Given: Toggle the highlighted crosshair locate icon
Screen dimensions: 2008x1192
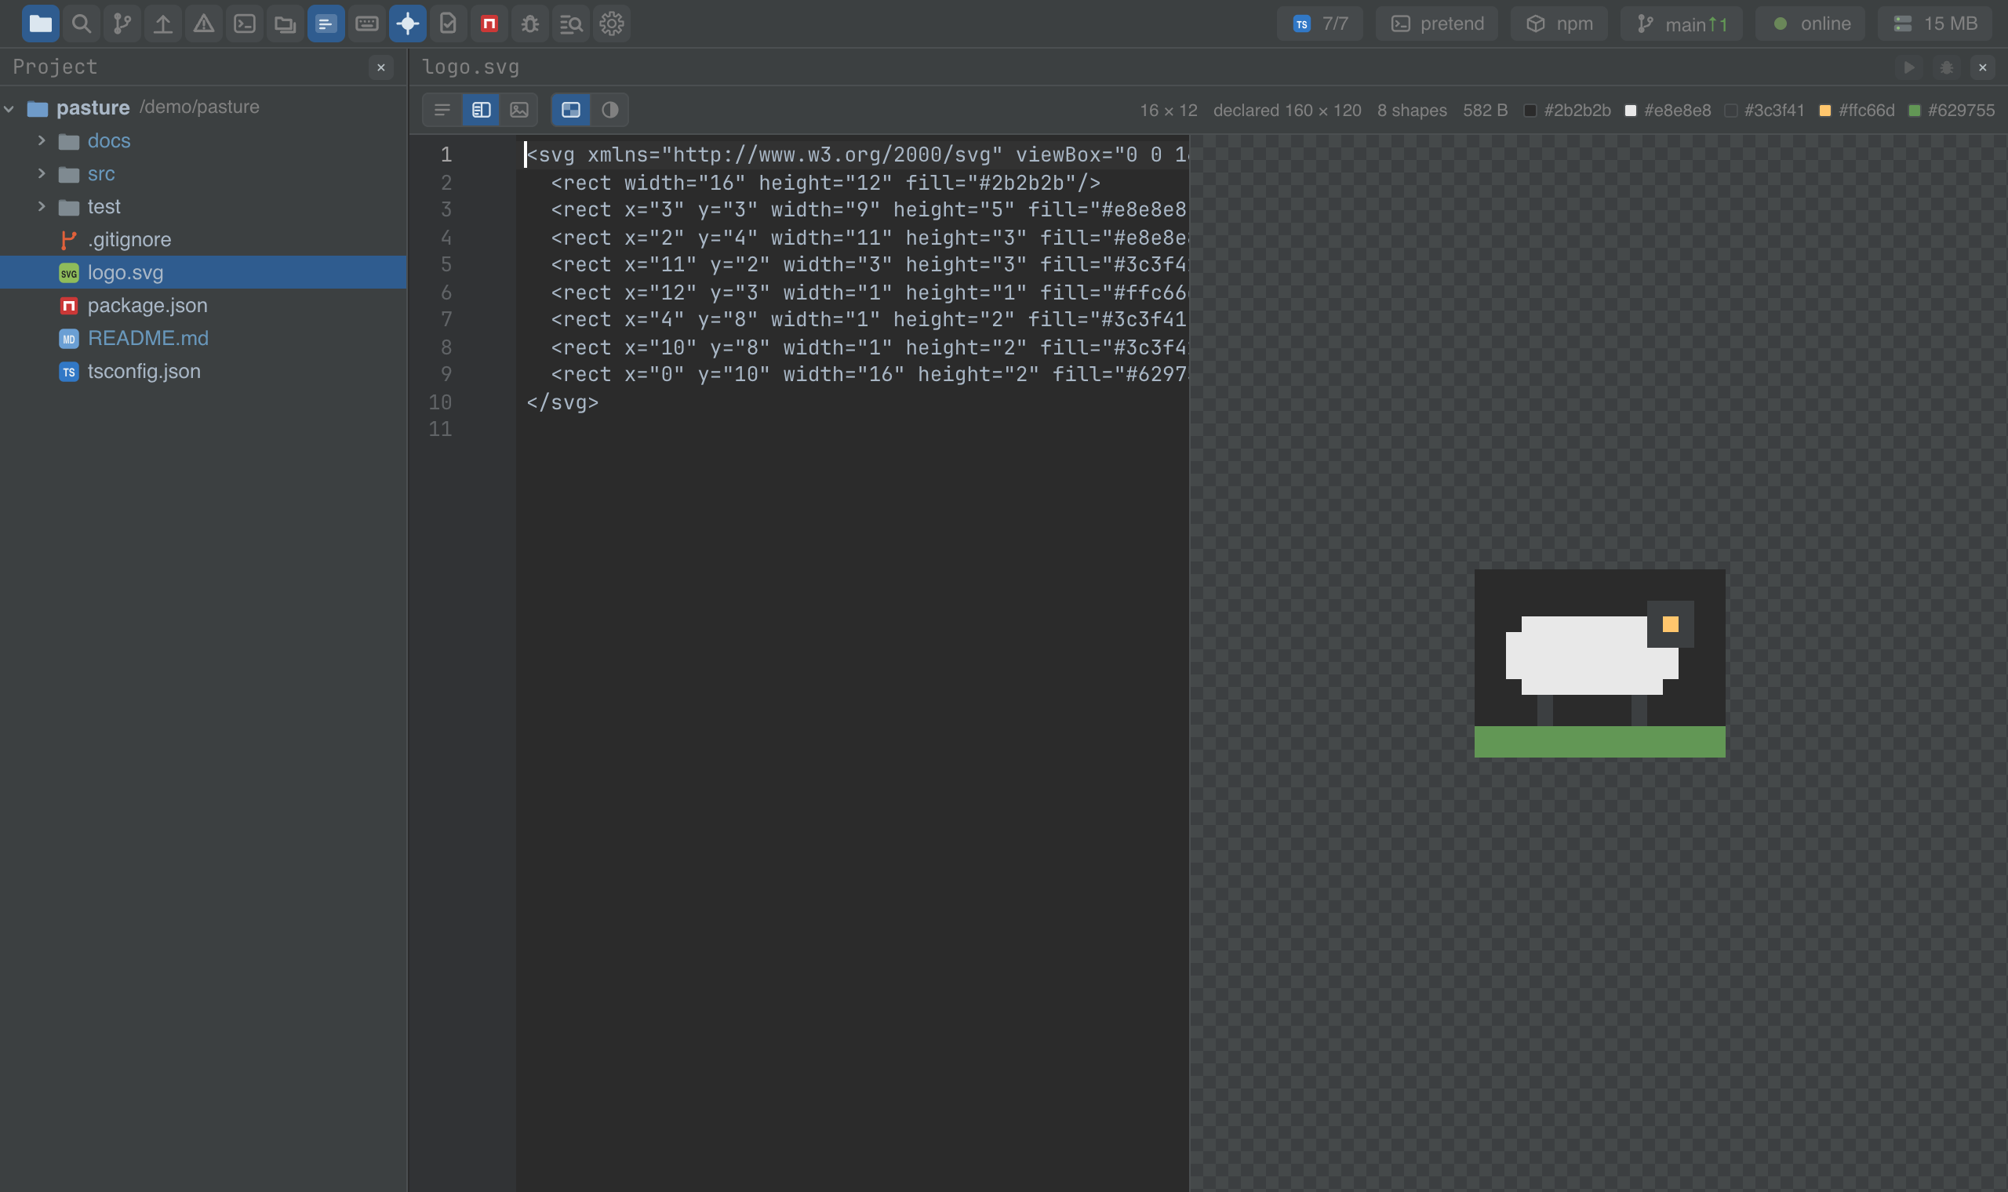Looking at the screenshot, I should (408, 24).
